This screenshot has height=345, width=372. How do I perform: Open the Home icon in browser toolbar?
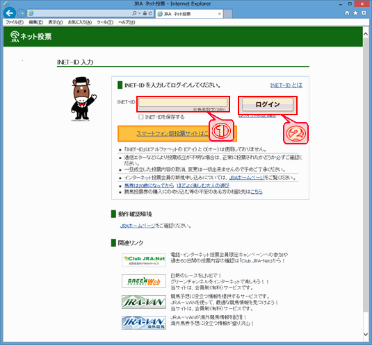(347, 13)
